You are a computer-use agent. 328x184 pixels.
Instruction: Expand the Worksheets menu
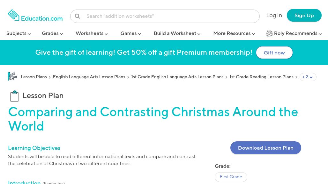(x=92, y=33)
